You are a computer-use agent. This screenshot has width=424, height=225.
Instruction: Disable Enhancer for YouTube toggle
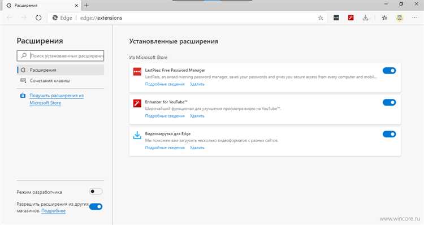pos(389,102)
